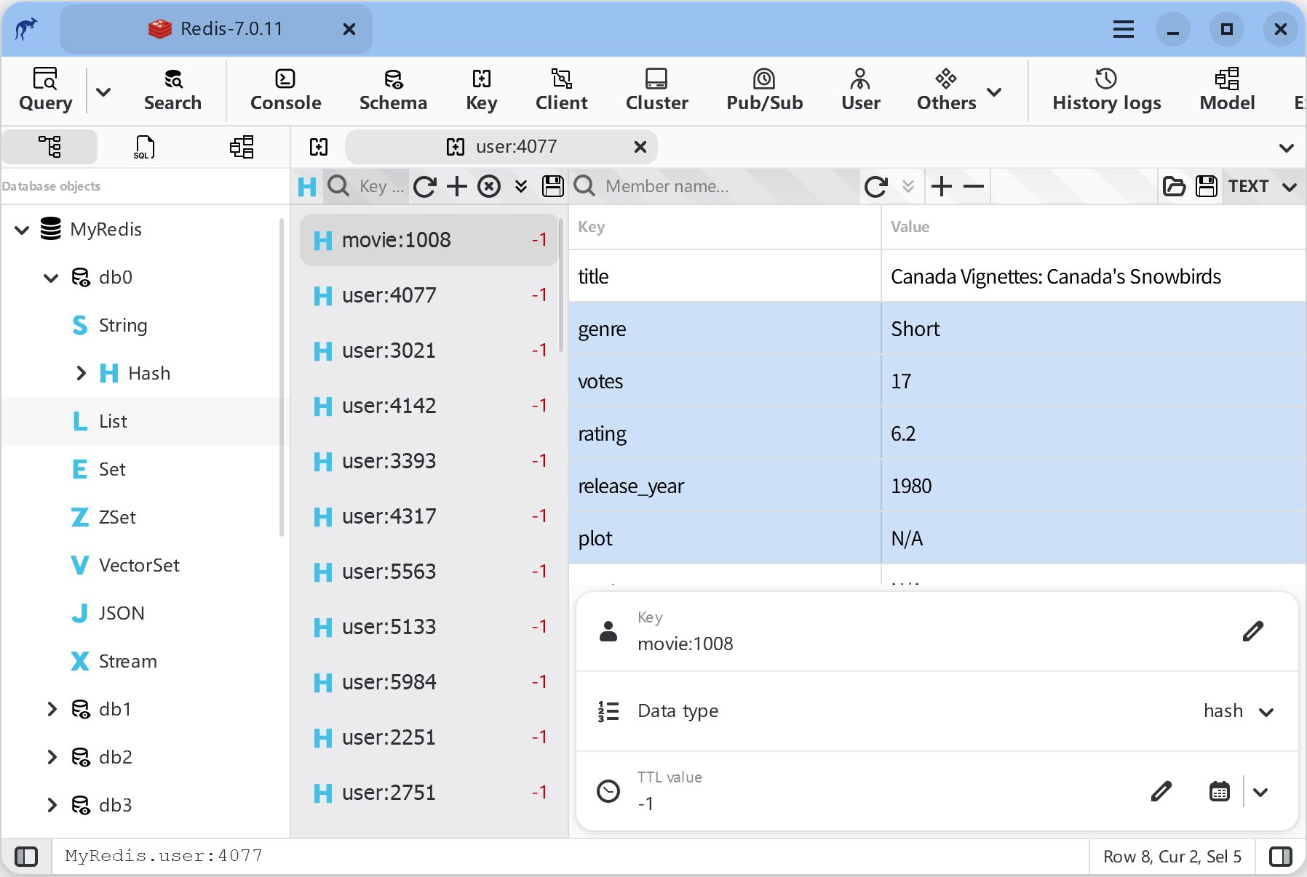Switch to the model panel icon
The image size is (1307, 877).
click(242, 147)
